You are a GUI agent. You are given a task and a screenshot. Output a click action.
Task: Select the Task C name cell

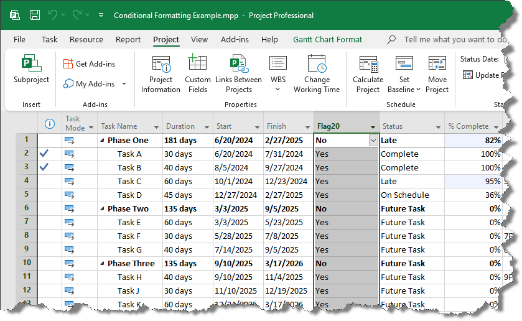[x=130, y=182]
